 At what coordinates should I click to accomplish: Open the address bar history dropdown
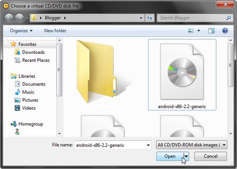click(141, 18)
